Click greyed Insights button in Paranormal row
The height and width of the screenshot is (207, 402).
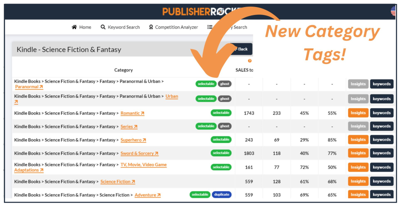358,84
